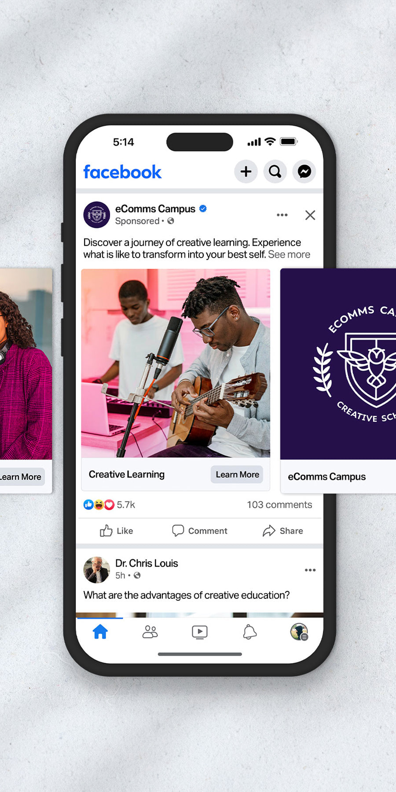Open Facebook search magnifier icon
The height and width of the screenshot is (792, 396).
275,171
